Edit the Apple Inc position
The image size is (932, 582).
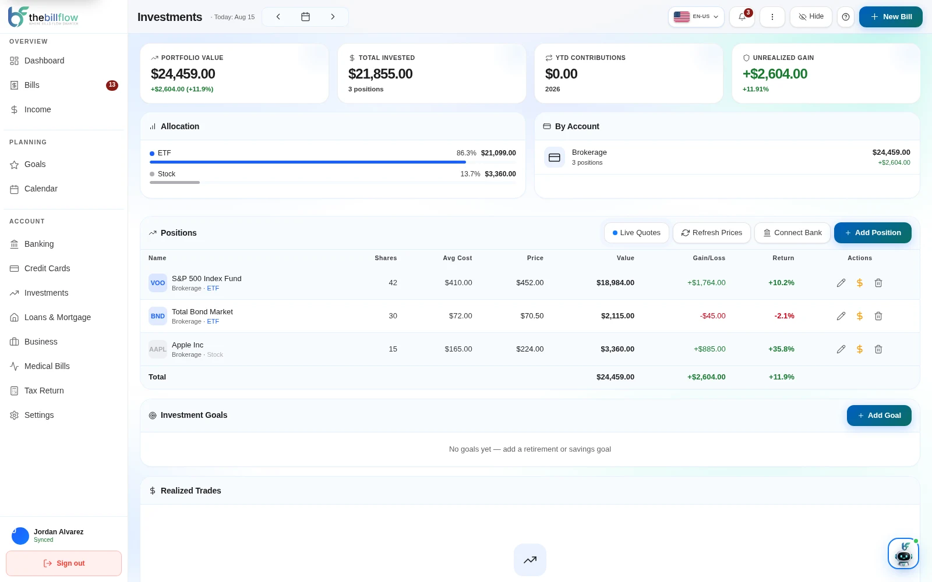tap(841, 349)
